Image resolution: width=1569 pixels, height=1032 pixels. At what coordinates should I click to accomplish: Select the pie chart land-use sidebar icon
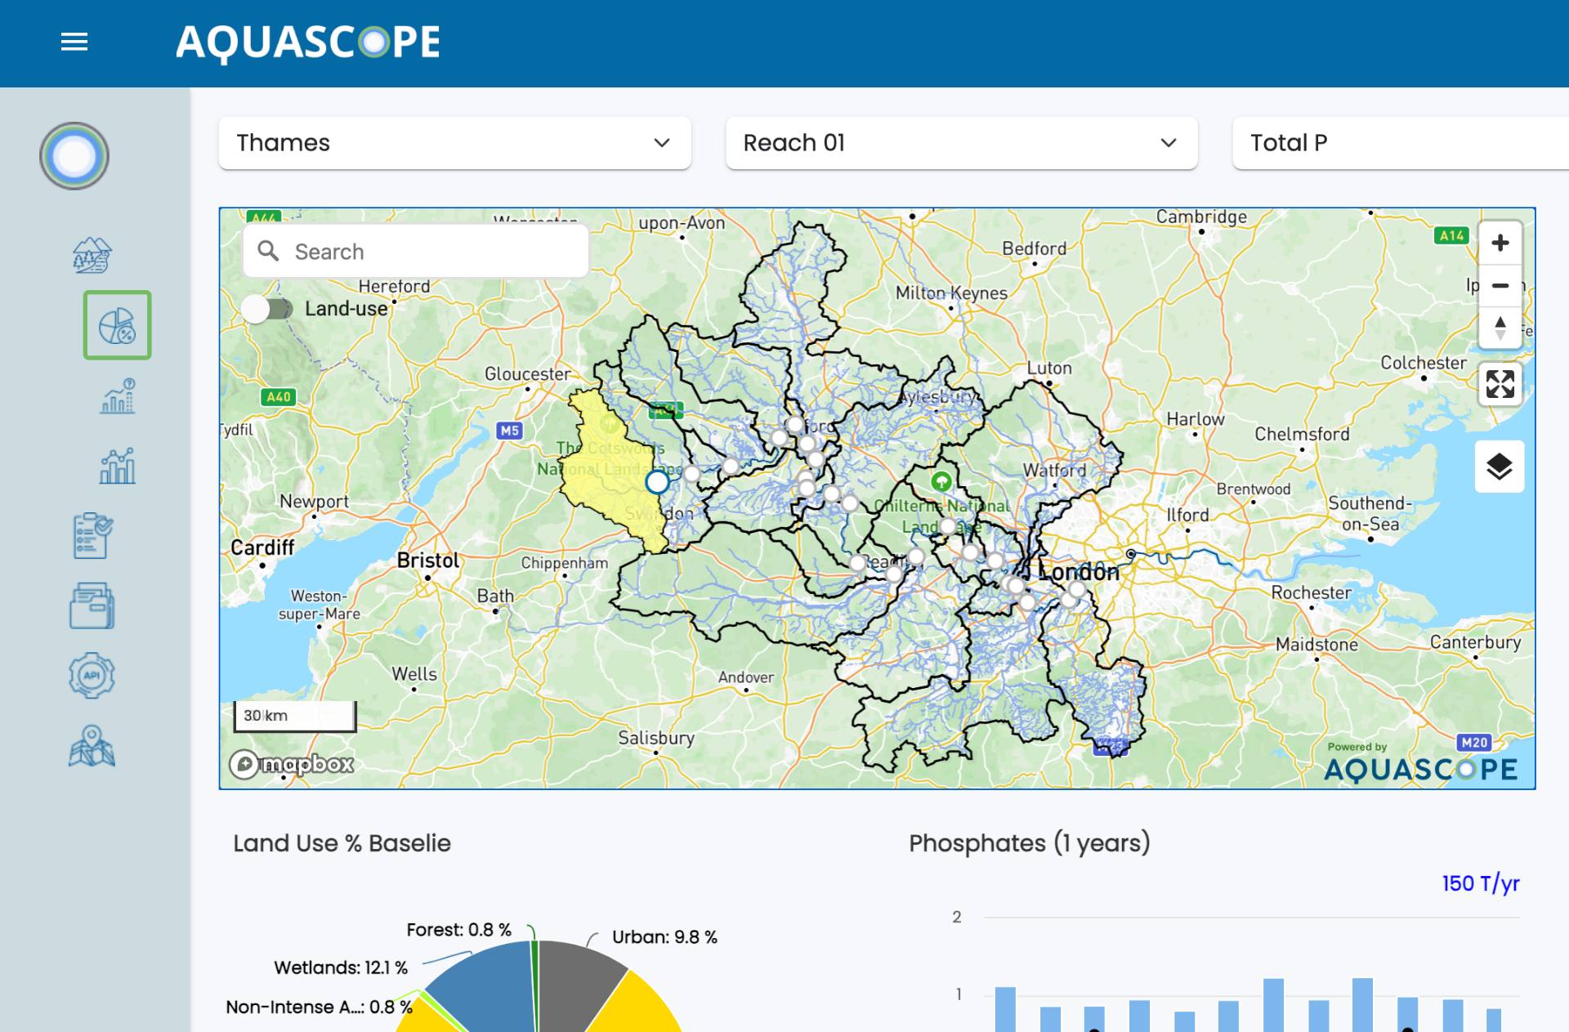coord(117,325)
